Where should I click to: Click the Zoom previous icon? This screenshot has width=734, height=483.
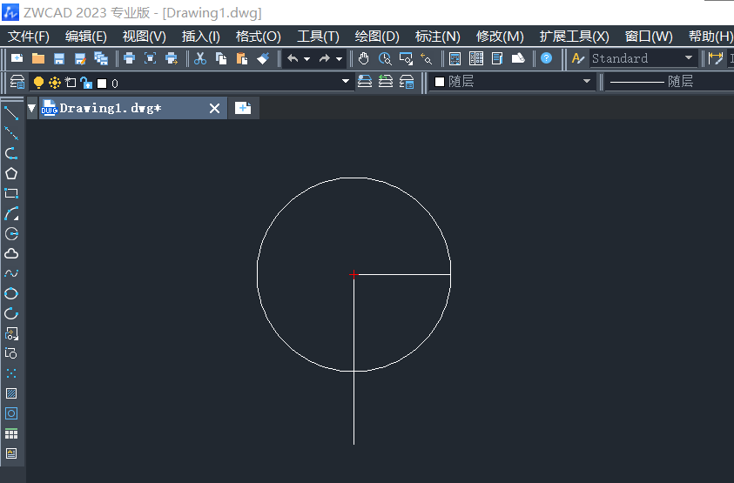point(427,58)
